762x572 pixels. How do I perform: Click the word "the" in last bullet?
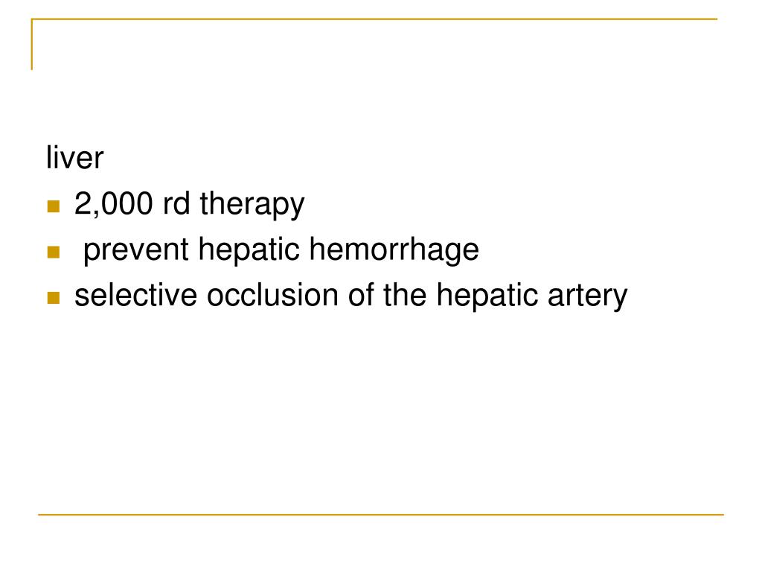[405, 295]
